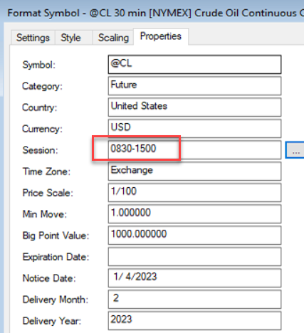
Task: Click the Symbol field containing @CL
Action: [x=194, y=65]
